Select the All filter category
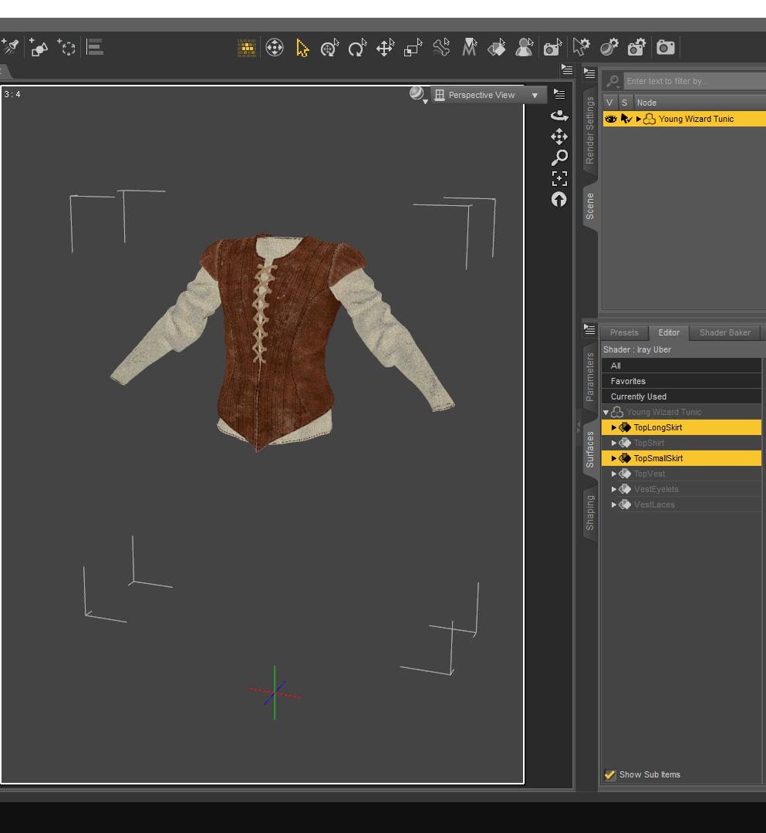 [x=682, y=366]
